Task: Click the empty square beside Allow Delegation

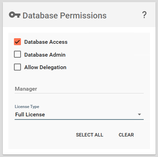Action: pyautogui.click(x=17, y=67)
